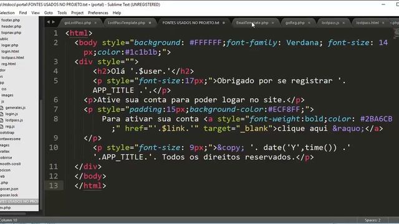Open generales.js in the sidebar
Image resolution: width=399 pixels, height=224 pixels.
pos(15,108)
